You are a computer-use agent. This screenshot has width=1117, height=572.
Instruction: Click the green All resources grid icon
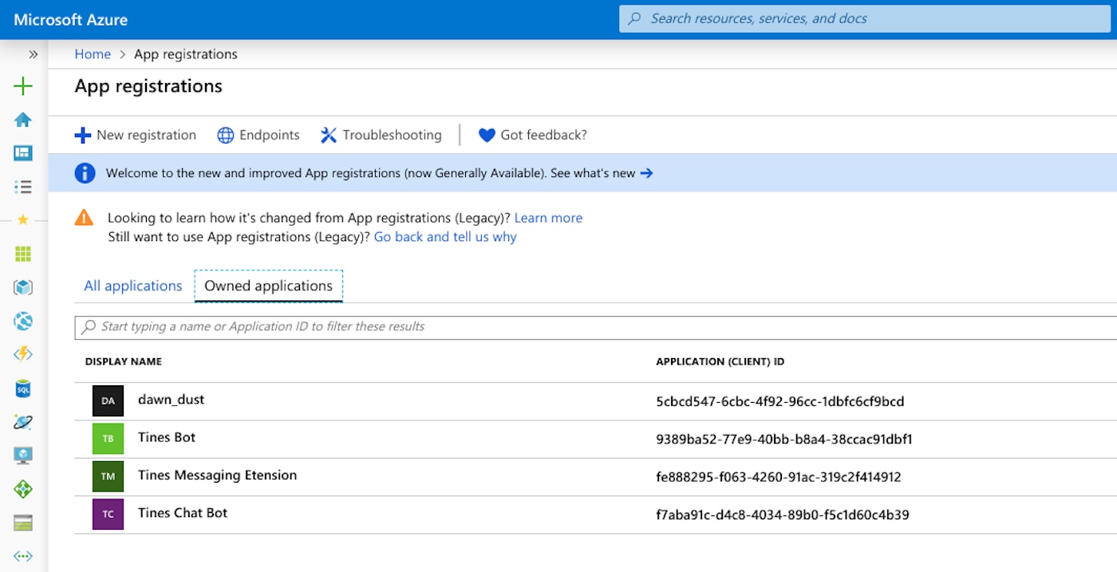tap(23, 254)
